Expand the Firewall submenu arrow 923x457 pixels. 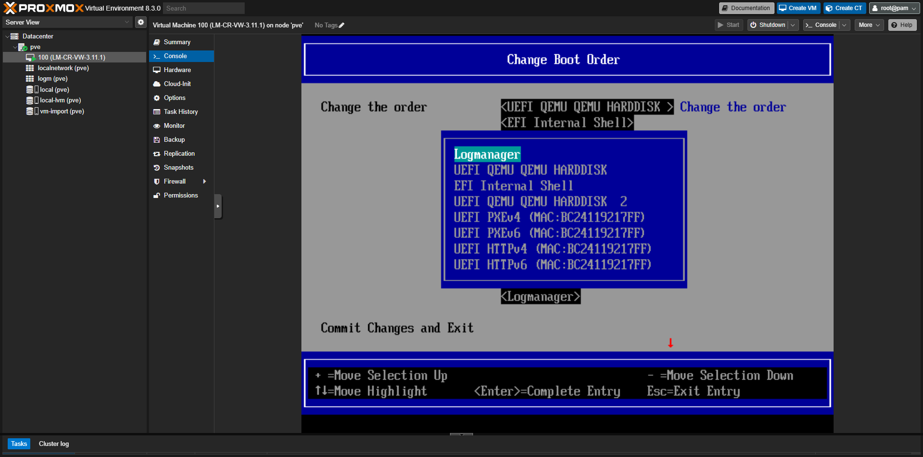(x=205, y=182)
